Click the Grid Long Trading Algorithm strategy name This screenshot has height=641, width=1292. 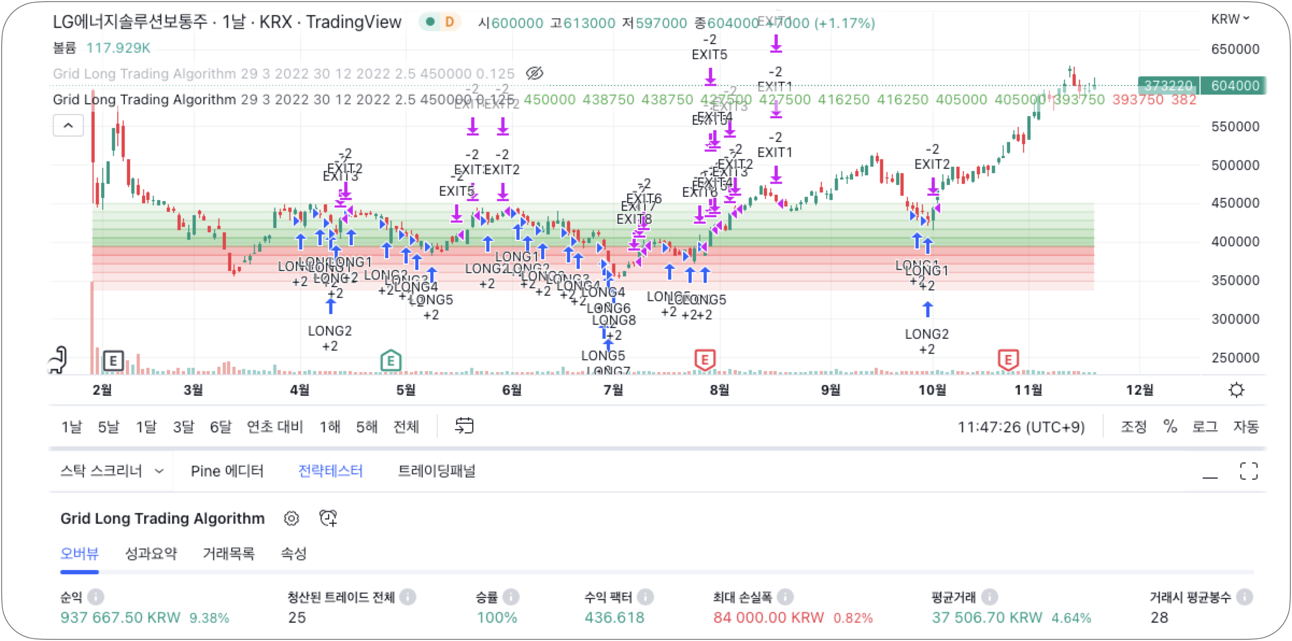click(x=162, y=518)
